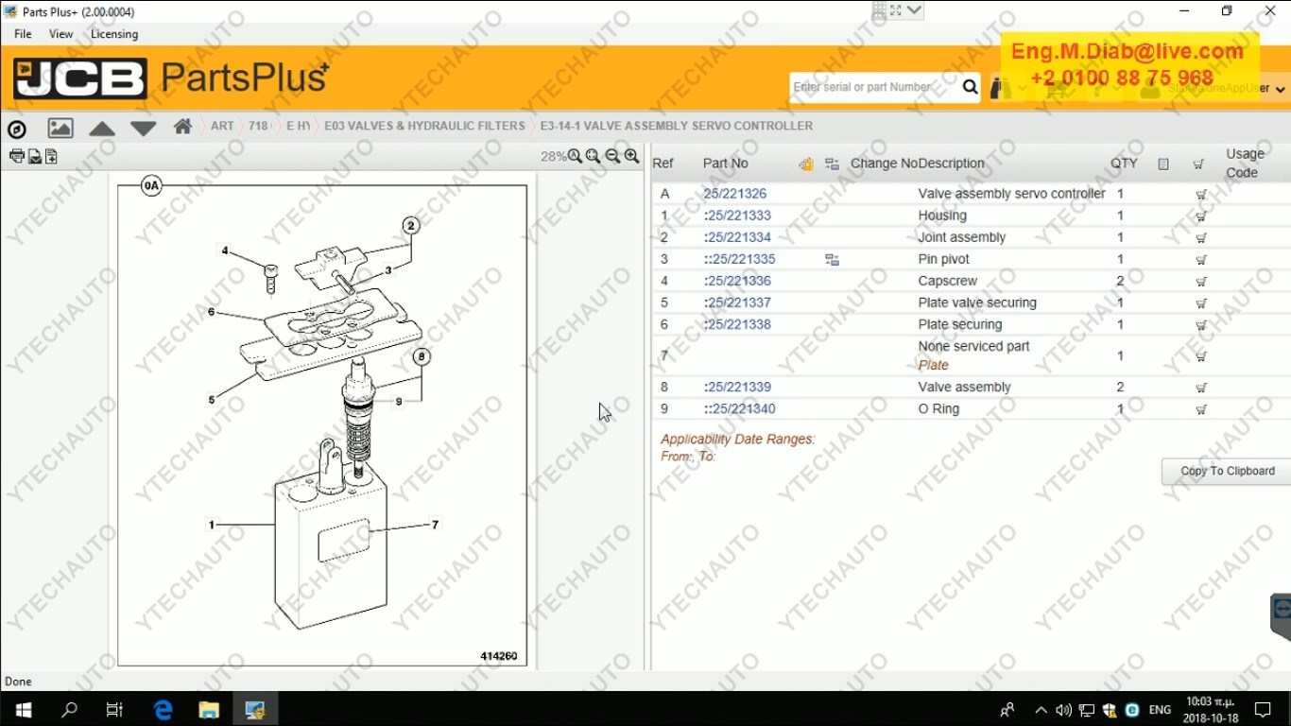Image resolution: width=1291 pixels, height=726 pixels.
Task: Click the QTY column header
Action: (x=1124, y=164)
